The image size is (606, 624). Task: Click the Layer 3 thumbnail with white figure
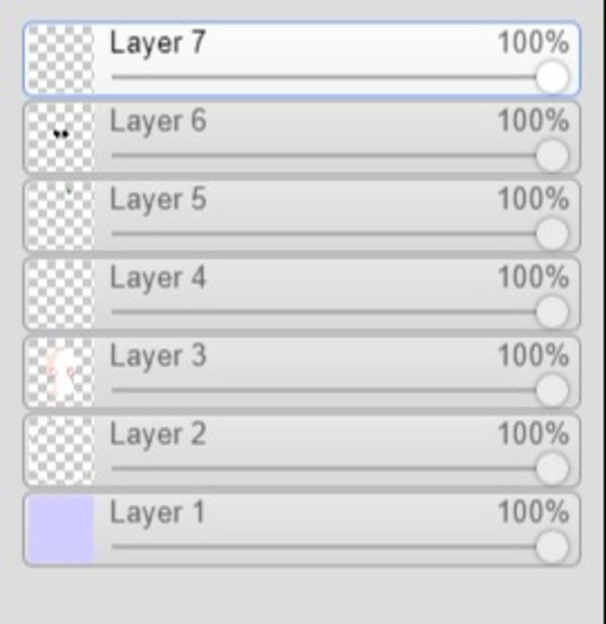coord(61,372)
